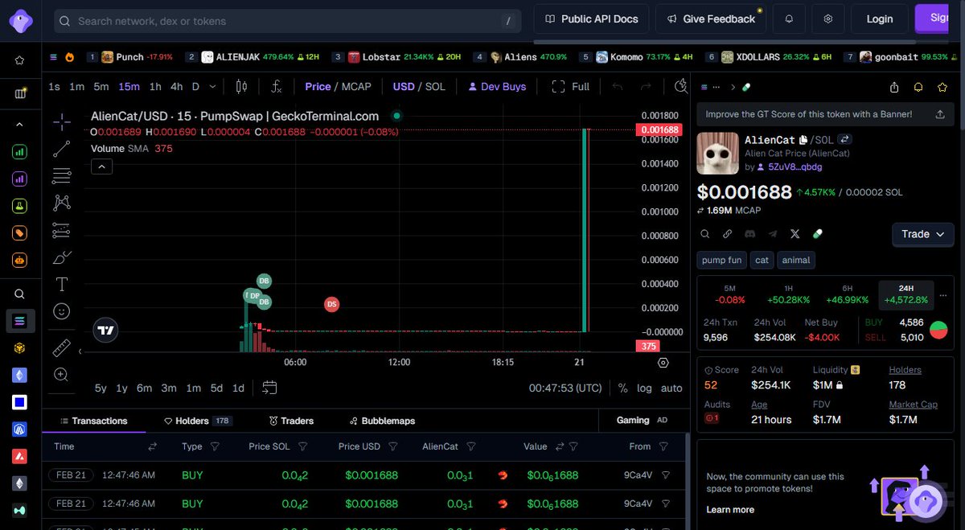Viewport: 965px width, 530px height.
Task: Open the Type column filter
Action: pos(215,446)
